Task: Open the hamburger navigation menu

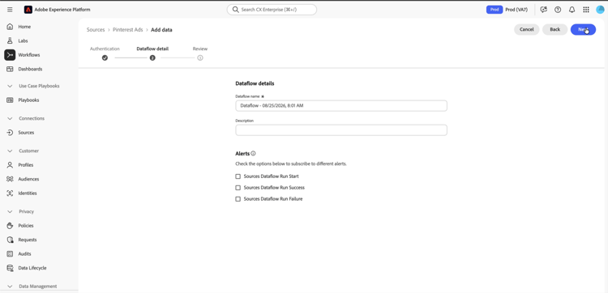Action: (x=10, y=10)
